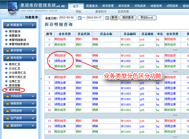Click the 导出Excel button

147,18
